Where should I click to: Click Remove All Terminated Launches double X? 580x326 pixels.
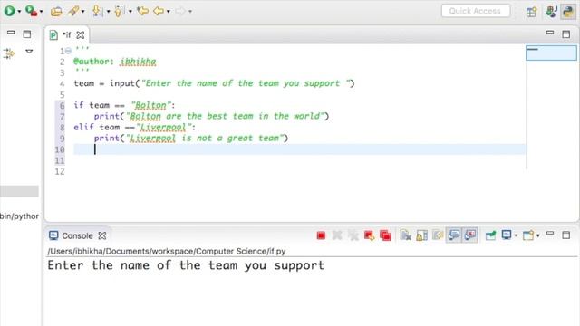pos(353,235)
